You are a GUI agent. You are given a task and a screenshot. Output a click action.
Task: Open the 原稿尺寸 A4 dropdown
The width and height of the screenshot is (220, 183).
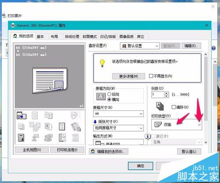[x=118, y=113]
